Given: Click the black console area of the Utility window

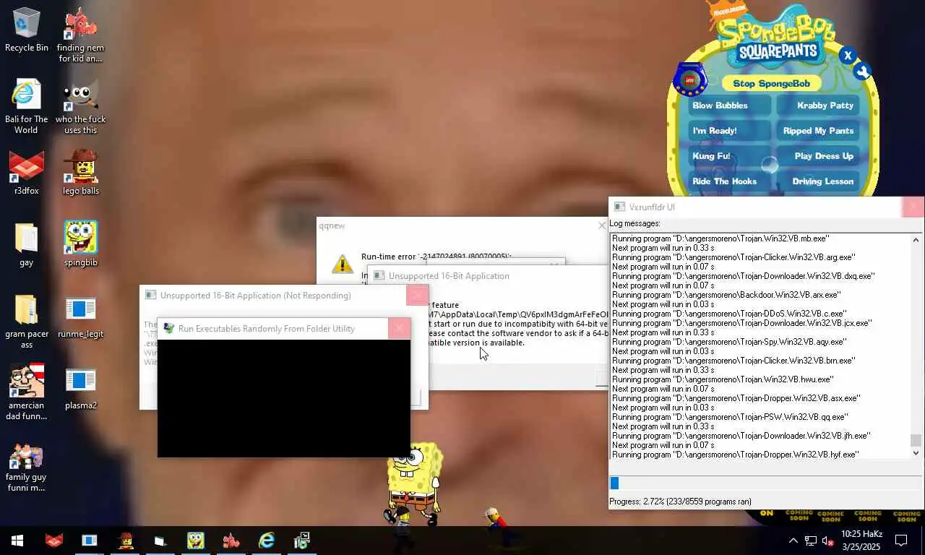Looking at the screenshot, I should (284, 398).
